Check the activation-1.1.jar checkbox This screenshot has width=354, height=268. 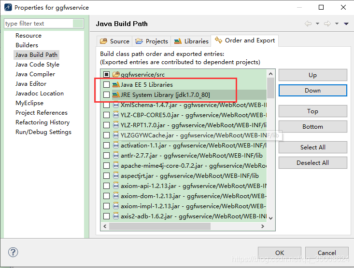point(106,146)
